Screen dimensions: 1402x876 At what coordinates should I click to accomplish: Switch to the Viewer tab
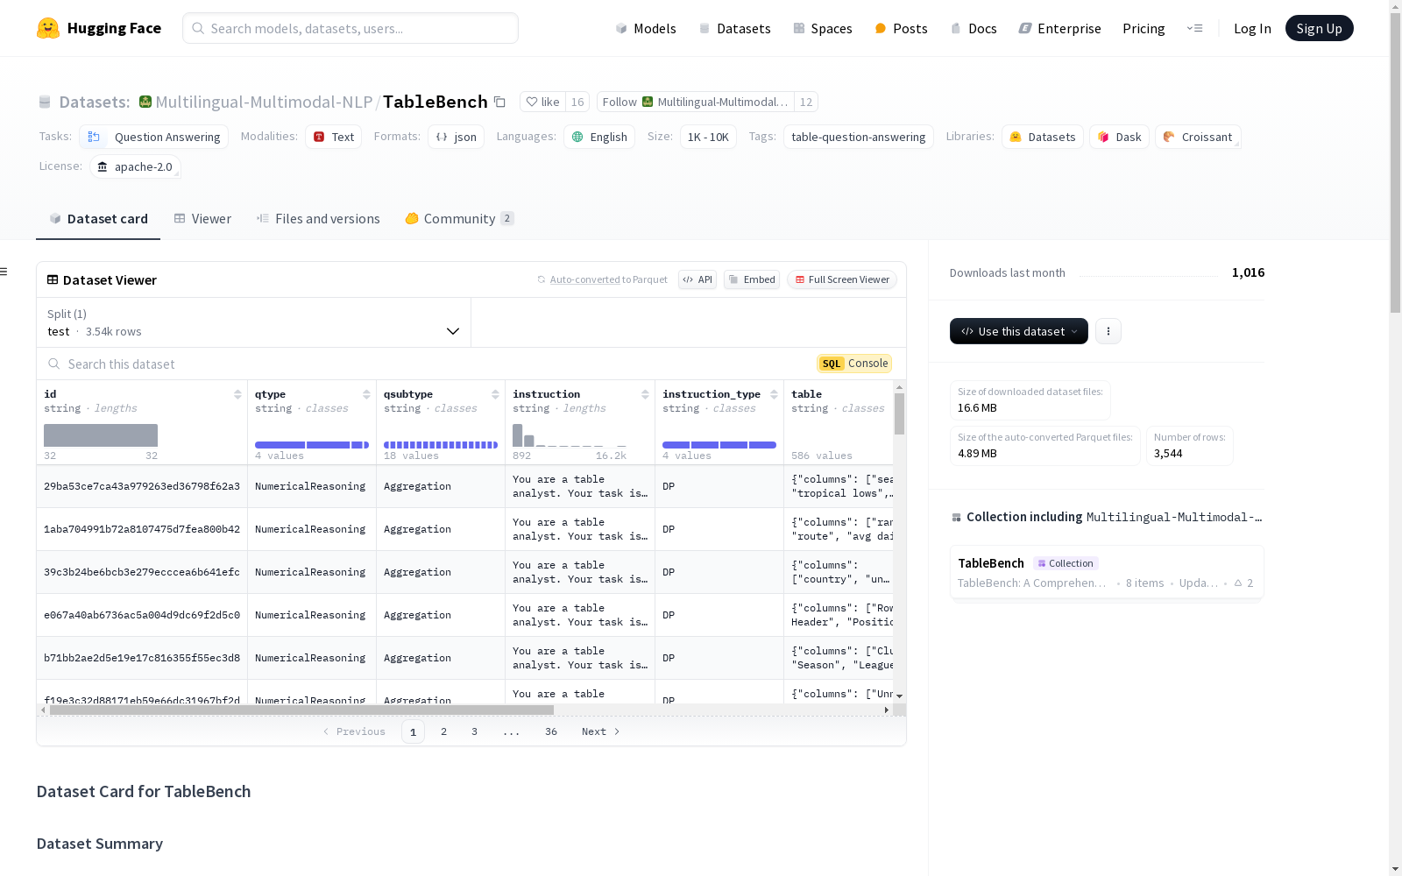[x=202, y=219]
